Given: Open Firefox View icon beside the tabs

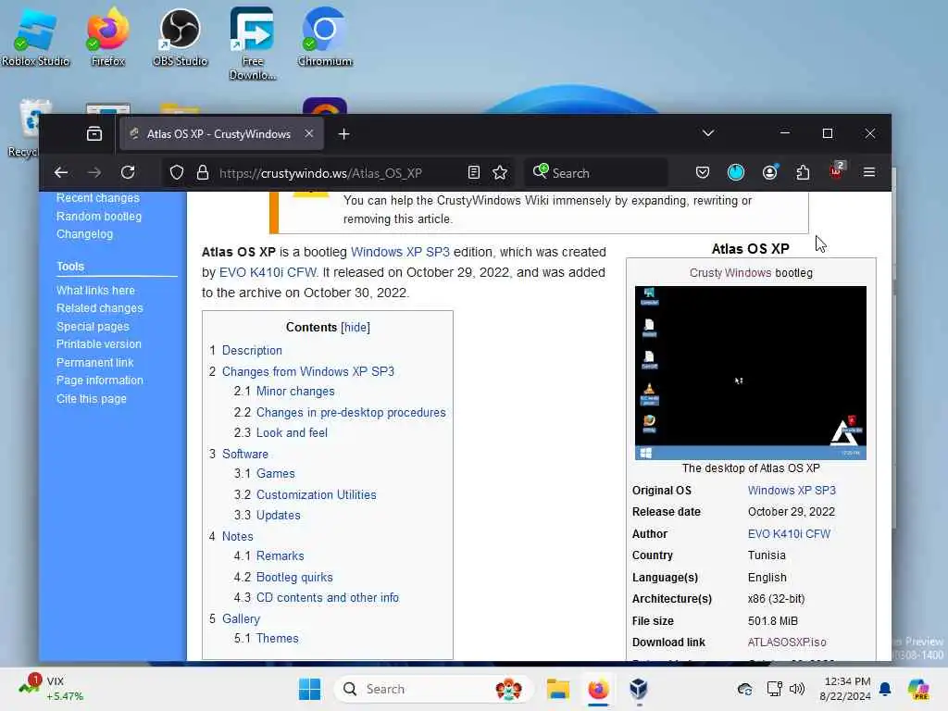Looking at the screenshot, I should pos(94,133).
